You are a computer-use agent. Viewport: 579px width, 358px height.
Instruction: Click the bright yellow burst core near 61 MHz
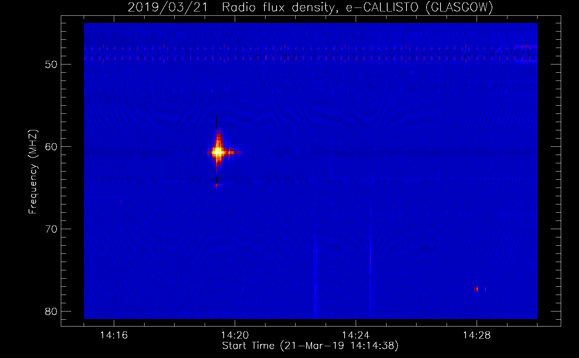[x=217, y=152]
